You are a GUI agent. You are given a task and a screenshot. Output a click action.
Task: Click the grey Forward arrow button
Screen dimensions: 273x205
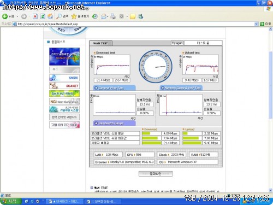[24, 16]
